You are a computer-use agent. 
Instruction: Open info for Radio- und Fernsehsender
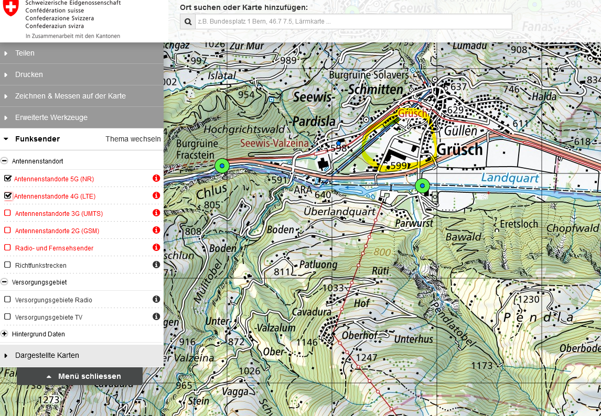pyautogui.click(x=156, y=247)
